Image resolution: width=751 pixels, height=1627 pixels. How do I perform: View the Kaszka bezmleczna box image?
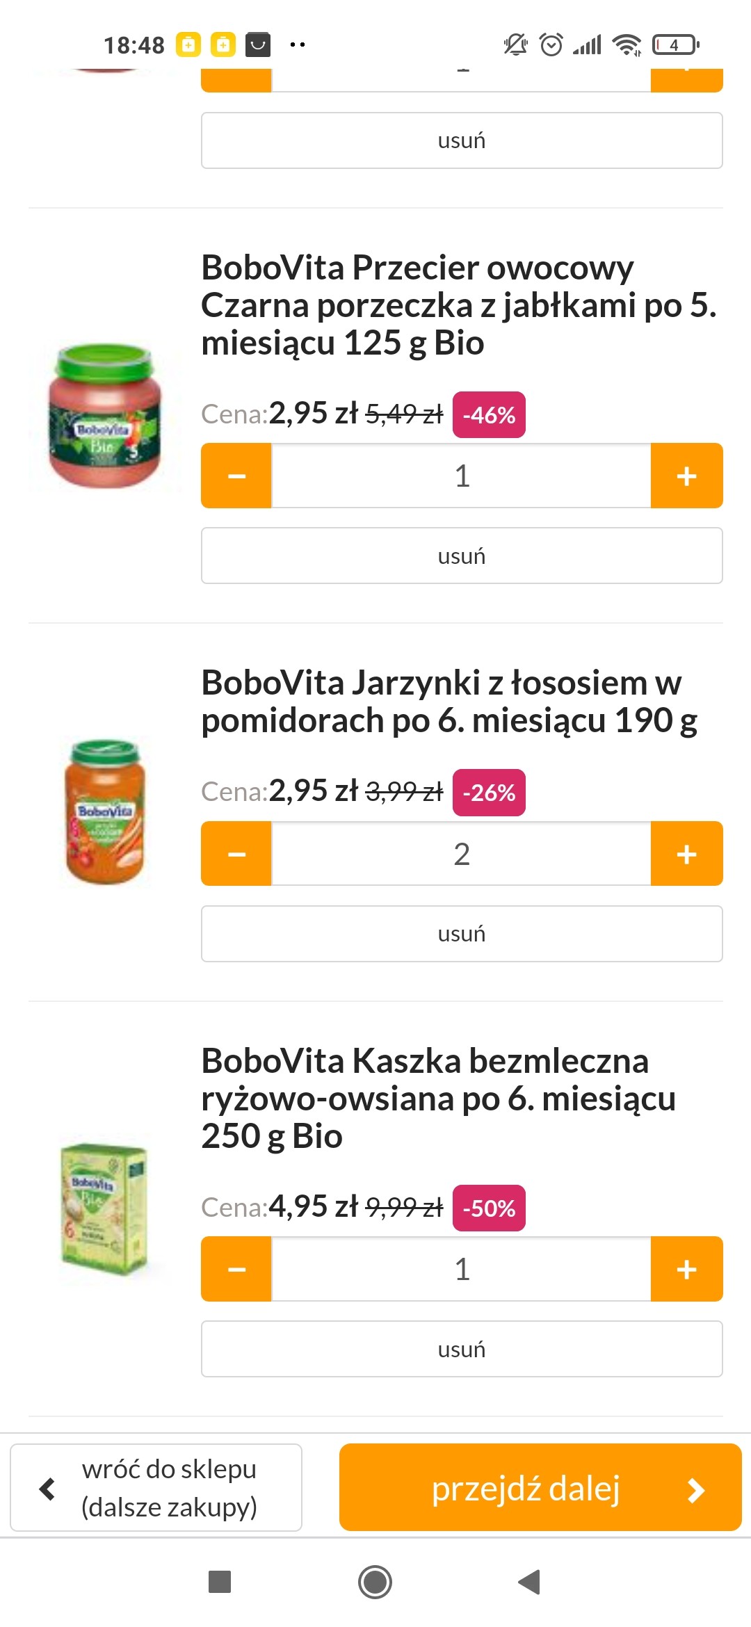click(105, 1208)
